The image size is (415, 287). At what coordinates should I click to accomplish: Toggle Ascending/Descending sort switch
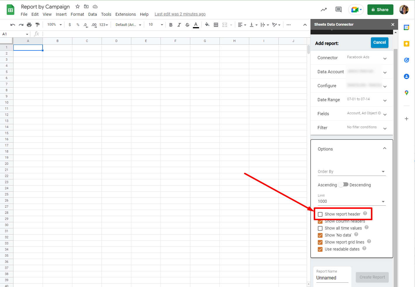(343, 185)
